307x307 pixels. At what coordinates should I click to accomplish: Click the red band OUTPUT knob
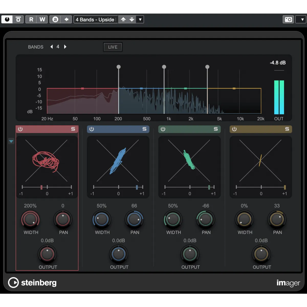click(x=47, y=254)
